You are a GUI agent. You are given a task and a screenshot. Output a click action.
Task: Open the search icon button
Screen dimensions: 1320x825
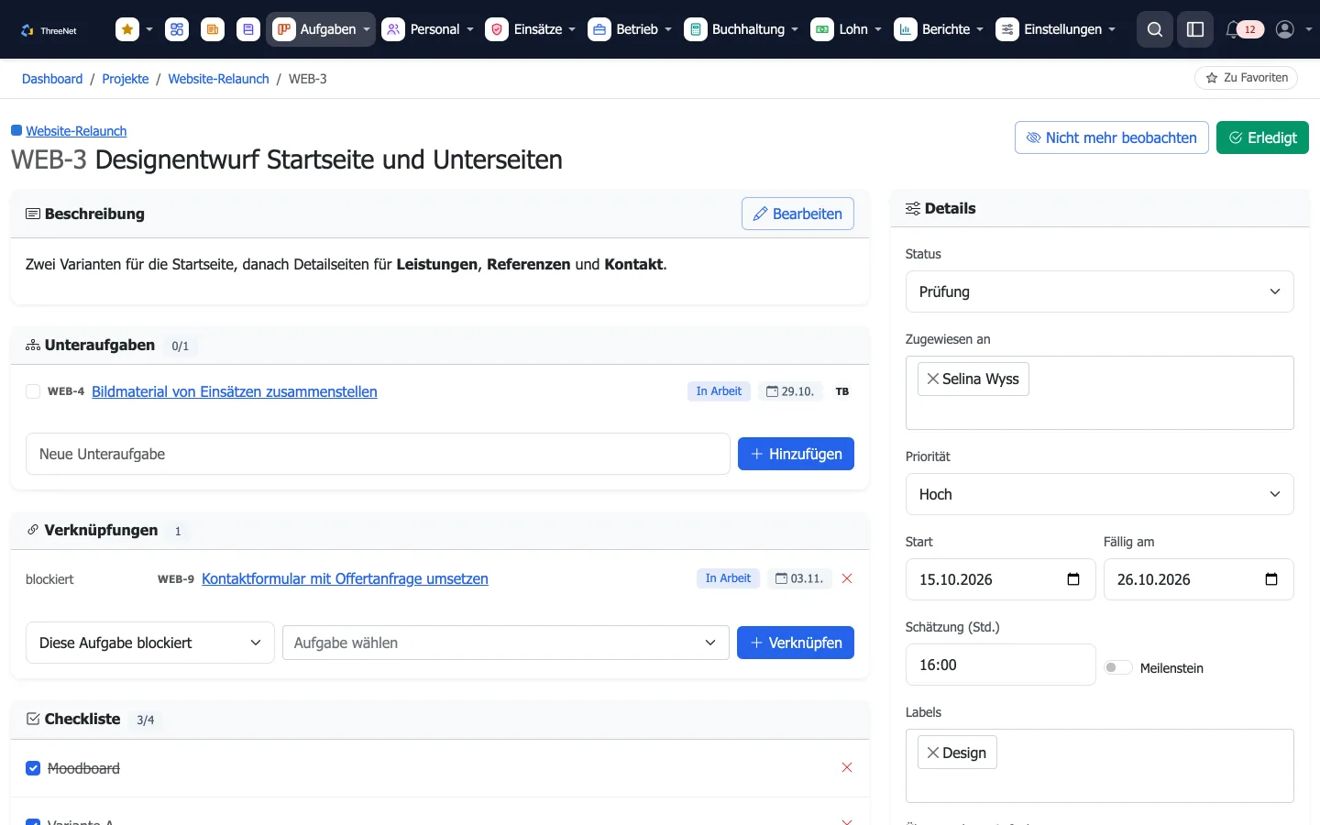[1155, 29]
